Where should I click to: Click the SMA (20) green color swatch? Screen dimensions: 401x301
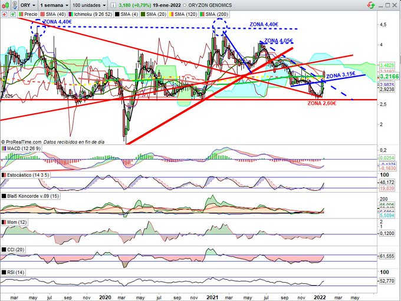[143, 14]
